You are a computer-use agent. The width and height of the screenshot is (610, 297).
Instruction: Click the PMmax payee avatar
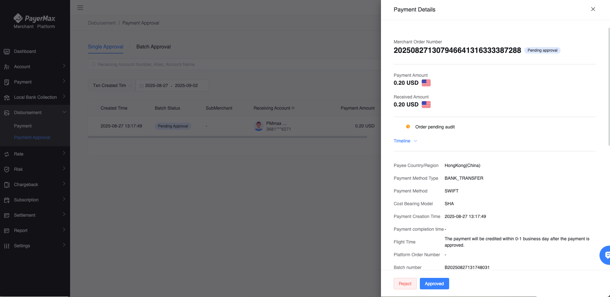tap(259, 126)
